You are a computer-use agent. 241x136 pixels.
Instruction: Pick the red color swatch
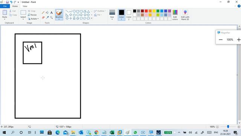(x=146, y=11)
